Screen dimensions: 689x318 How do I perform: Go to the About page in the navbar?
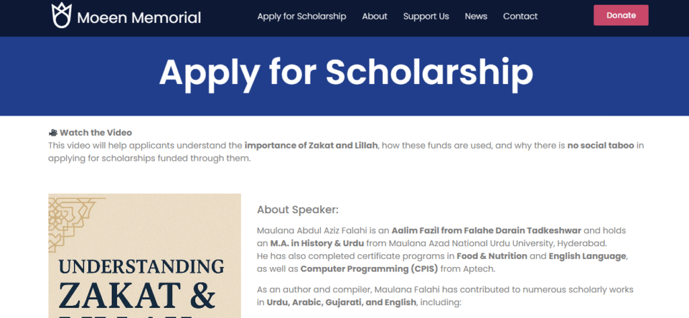(375, 16)
